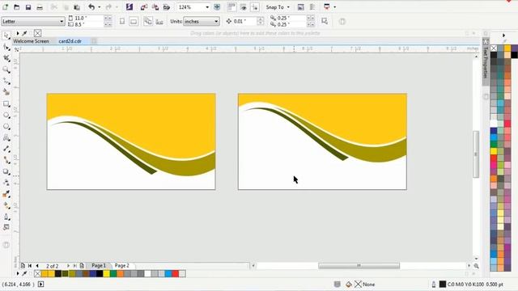Expand the color palette flyout arrow at top
The width and height of the screenshot is (518, 291).
click(x=503, y=36)
